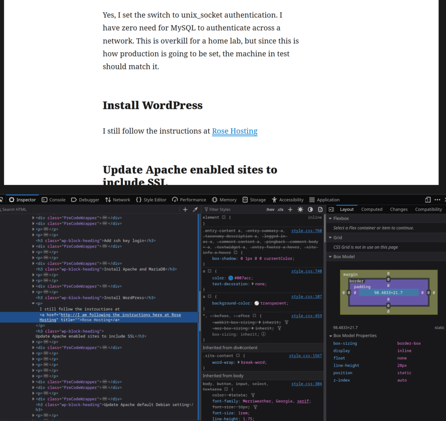Open source link style.css:1567
446x421 pixels.
(x=305, y=356)
